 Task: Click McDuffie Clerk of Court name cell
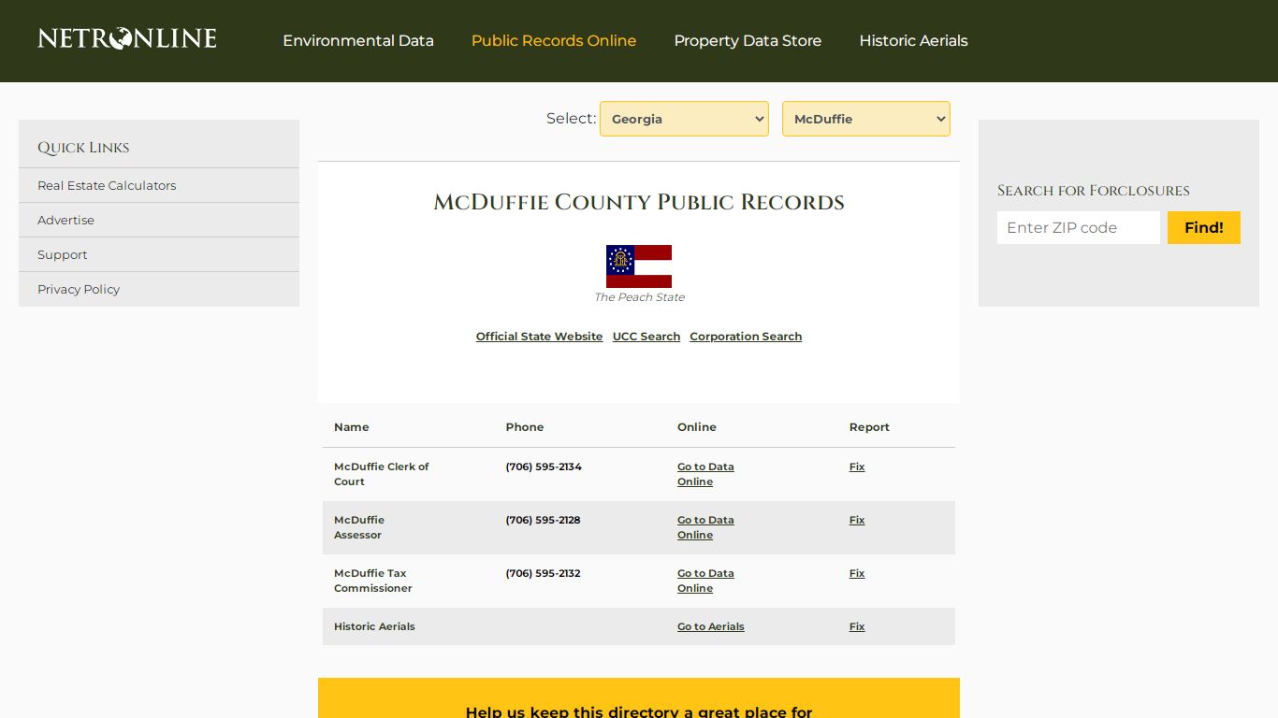382,474
